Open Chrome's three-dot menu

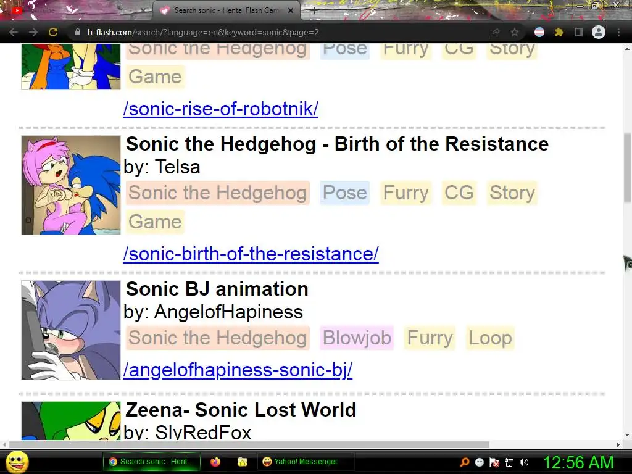click(x=618, y=32)
